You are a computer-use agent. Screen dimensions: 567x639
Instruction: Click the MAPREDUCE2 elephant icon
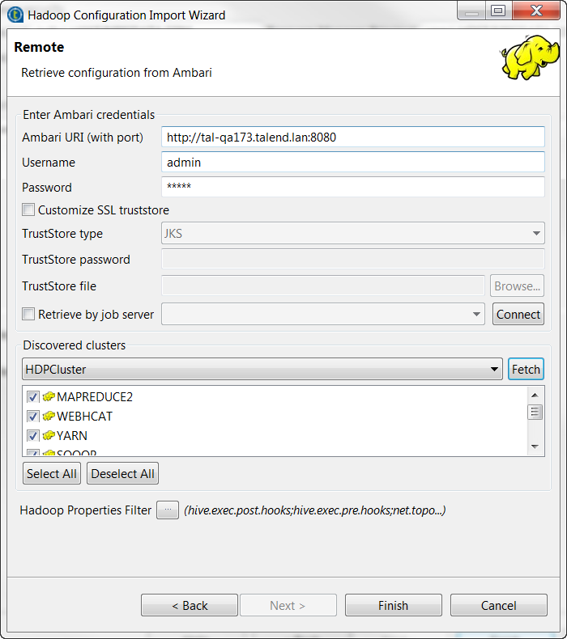(49, 396)
